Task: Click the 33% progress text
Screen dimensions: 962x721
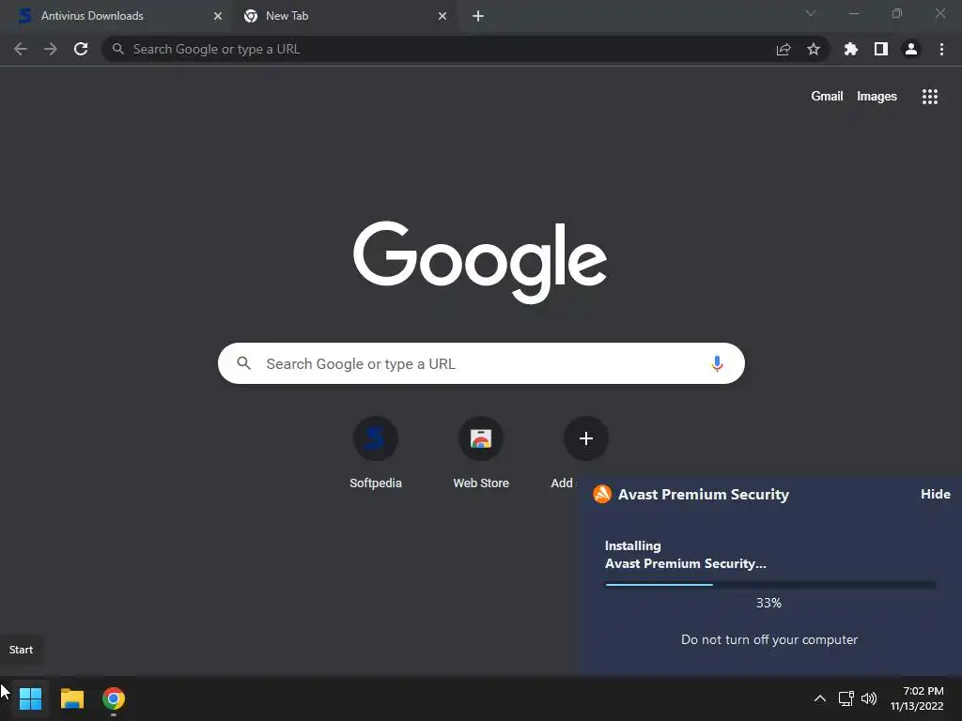Action: pos(768,604)
